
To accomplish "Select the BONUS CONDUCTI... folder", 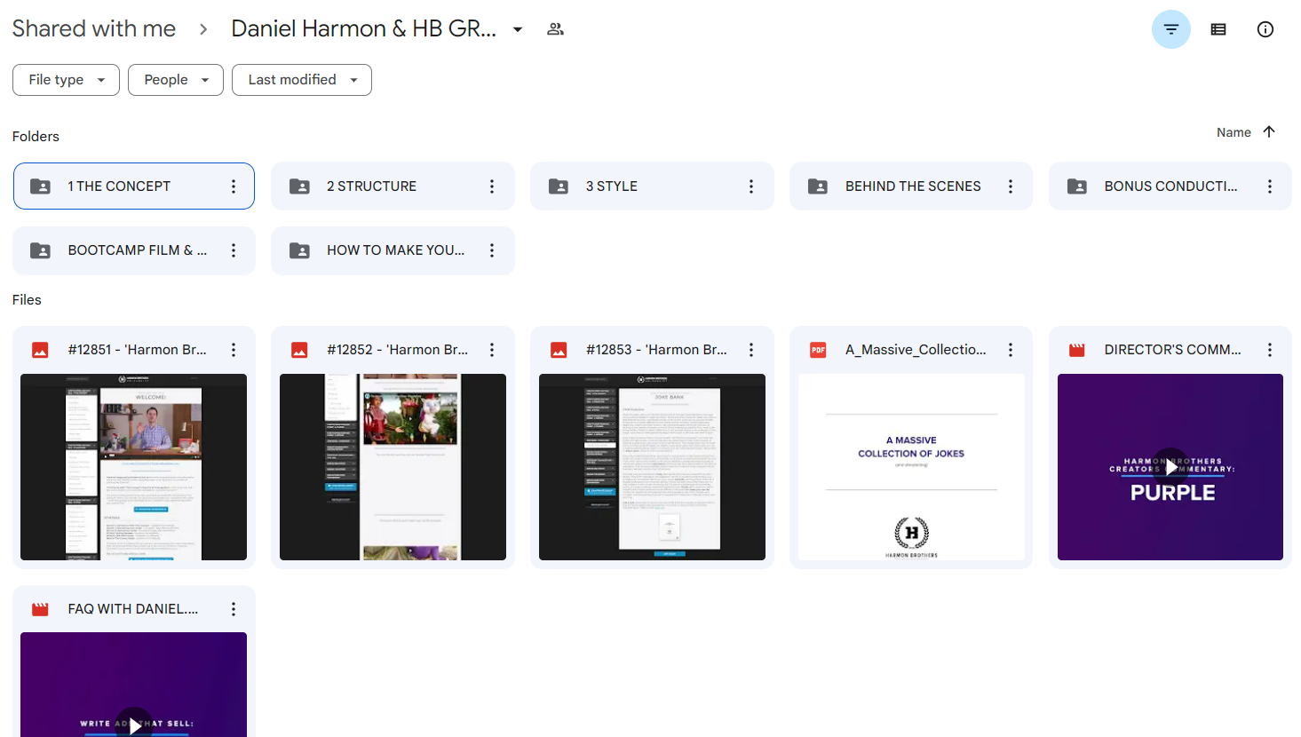I will (x=1170, y=186).
